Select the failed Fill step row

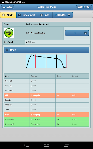pos(46,95)
